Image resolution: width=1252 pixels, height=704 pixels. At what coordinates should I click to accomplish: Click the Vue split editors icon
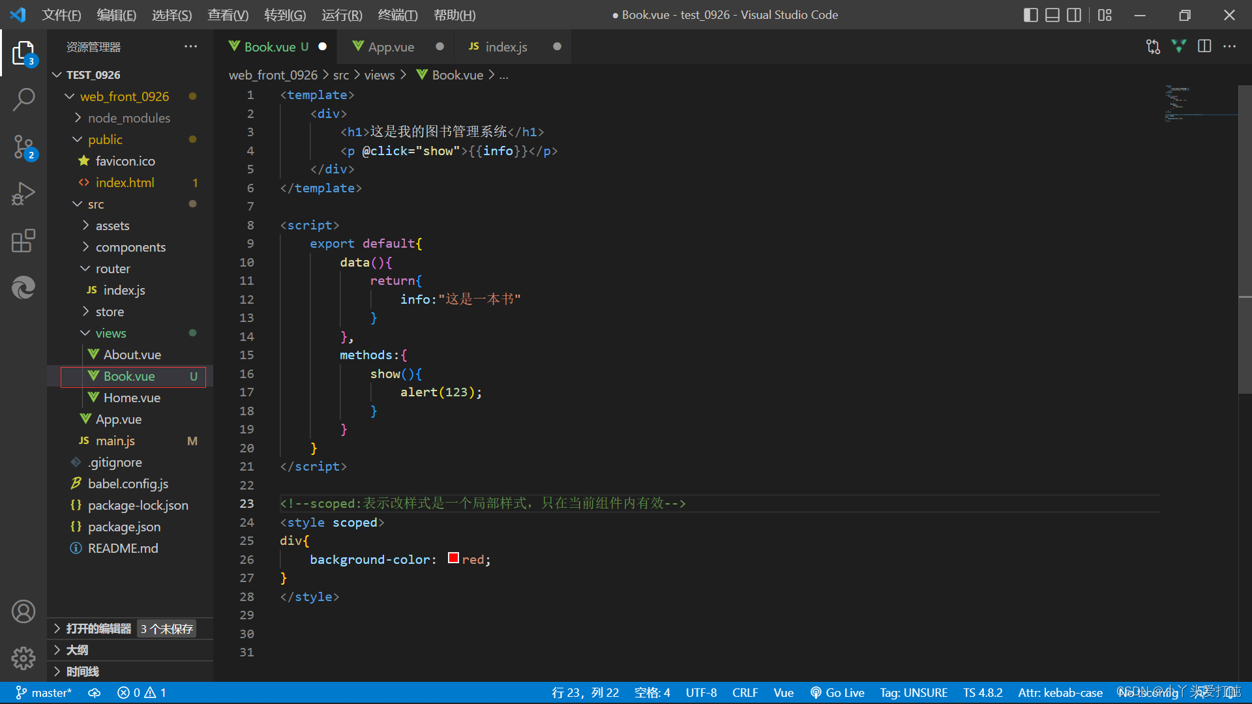(1178, 46)
